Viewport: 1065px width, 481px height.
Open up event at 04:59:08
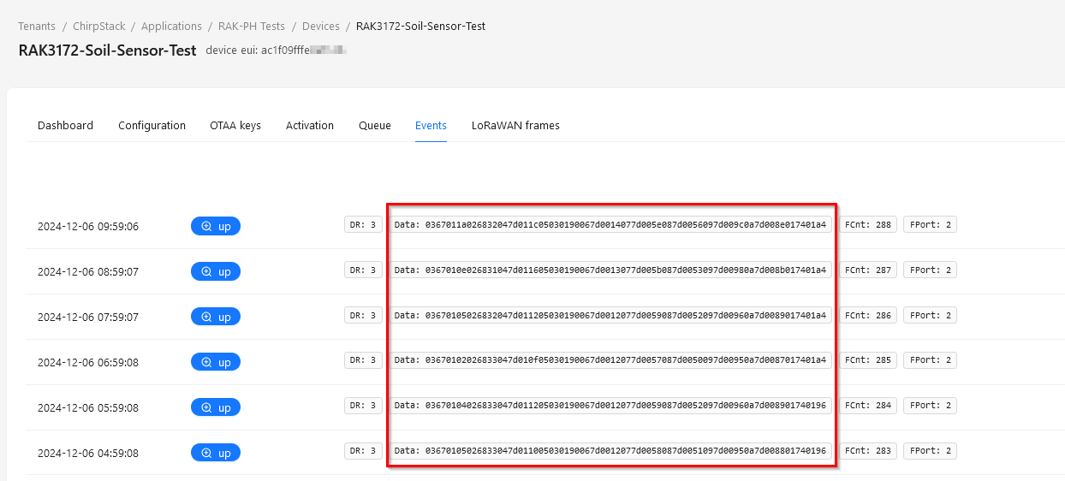(216, 453)
